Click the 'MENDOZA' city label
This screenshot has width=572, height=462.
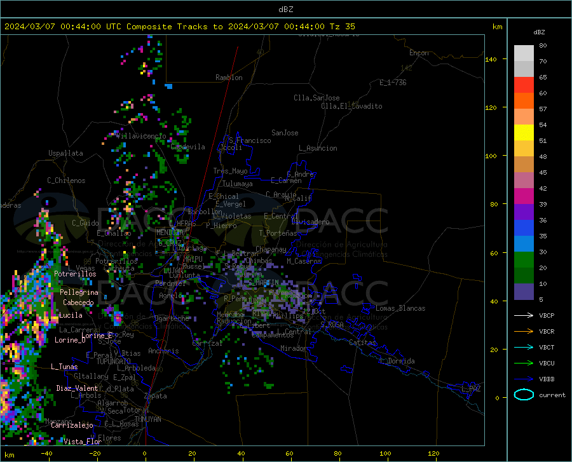[170, 233]
